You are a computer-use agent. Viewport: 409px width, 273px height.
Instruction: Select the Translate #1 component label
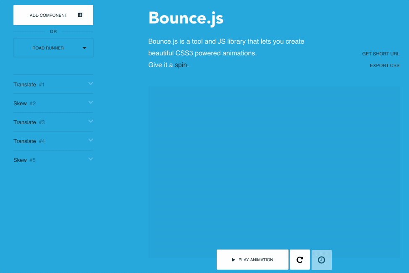[x=25, y=85]
